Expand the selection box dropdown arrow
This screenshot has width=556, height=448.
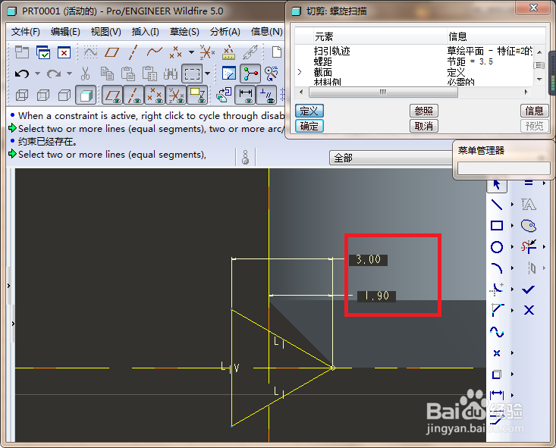point(207,74)
